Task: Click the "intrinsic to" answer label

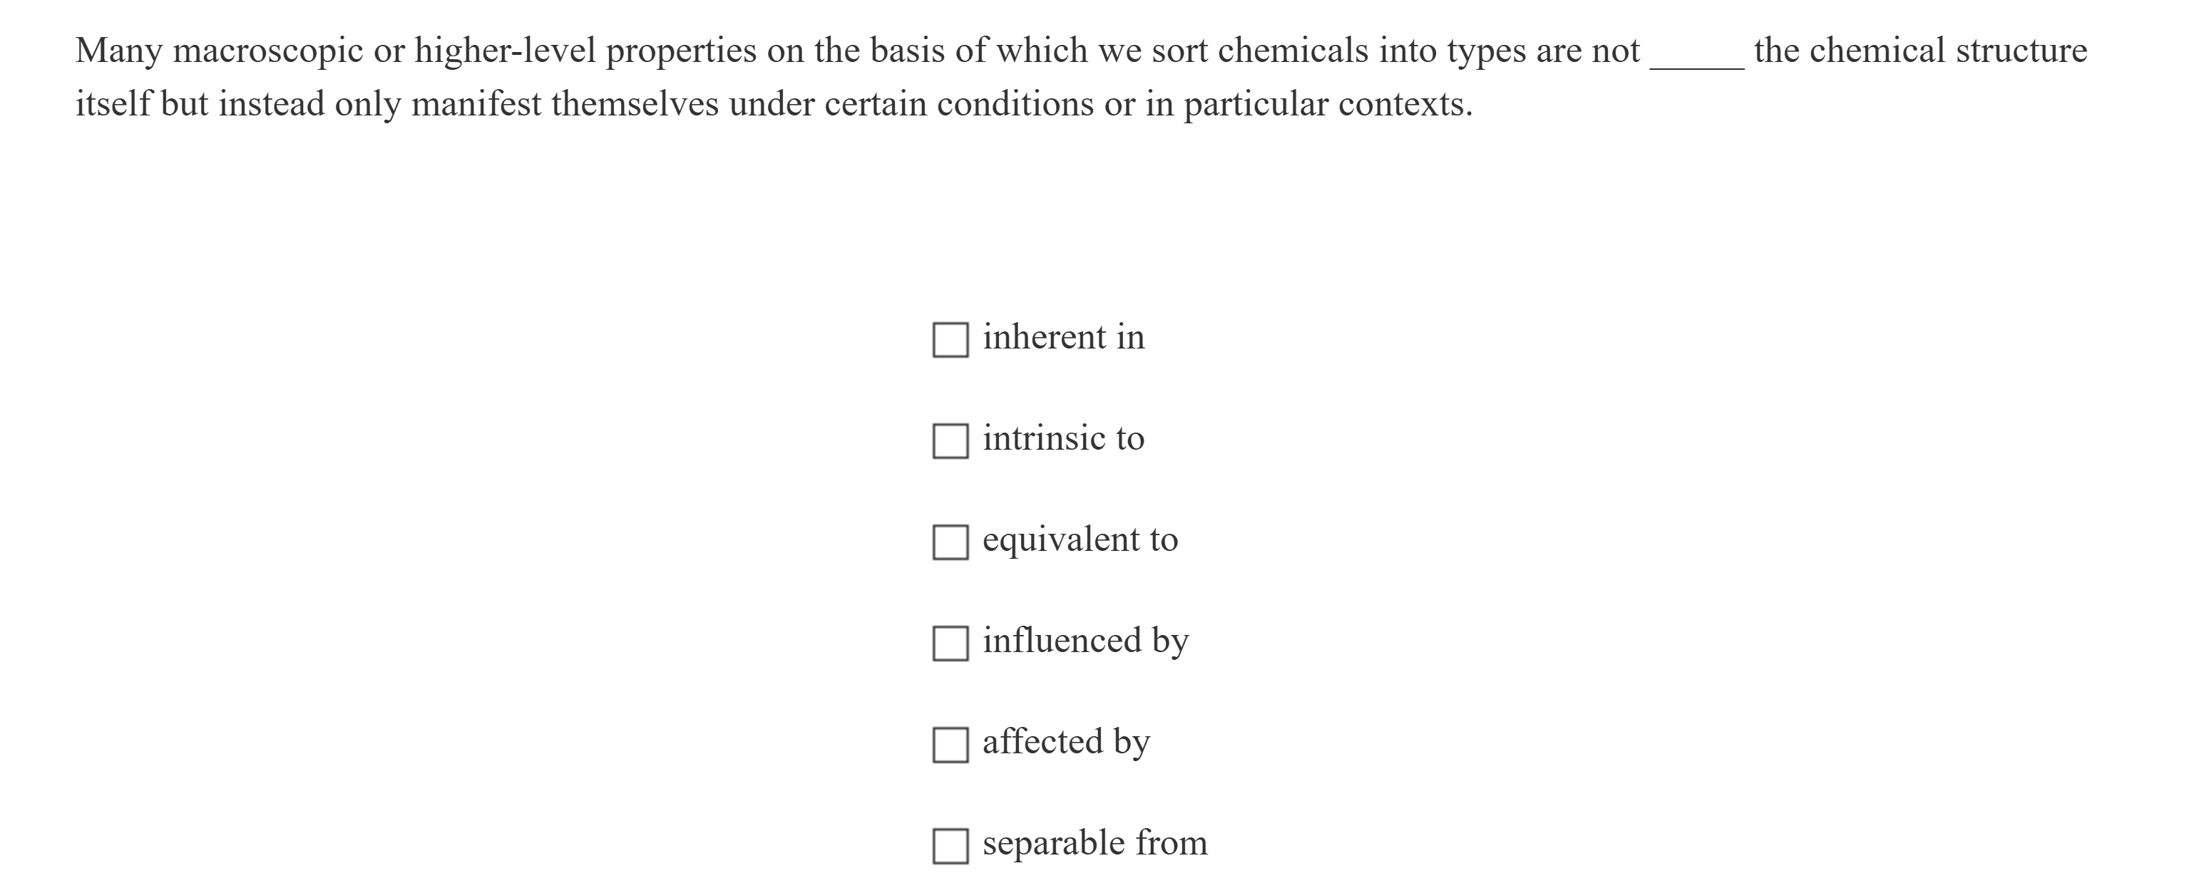Action: (1062, 437)
